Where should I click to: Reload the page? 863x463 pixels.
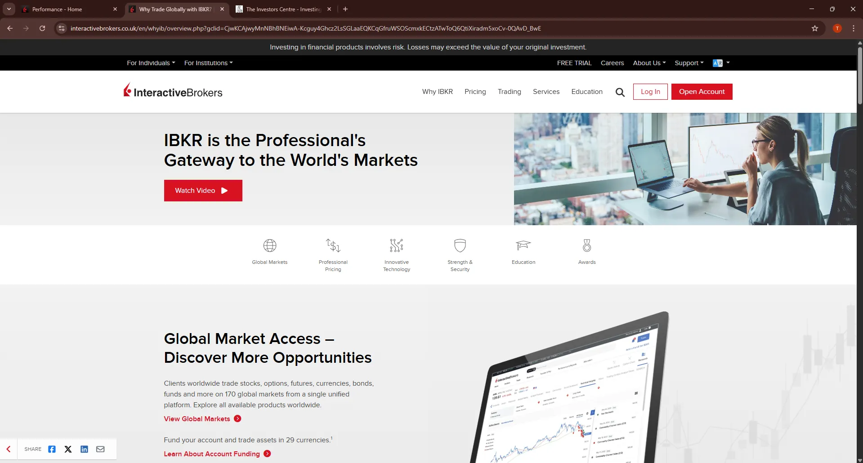click(42, 28)
